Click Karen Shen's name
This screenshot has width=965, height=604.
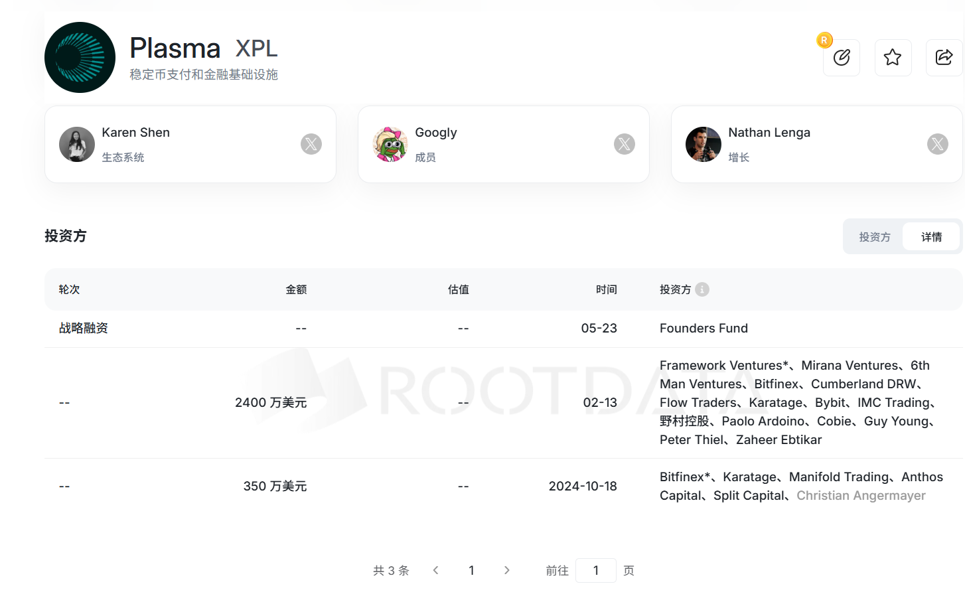[x=136, y=132]
